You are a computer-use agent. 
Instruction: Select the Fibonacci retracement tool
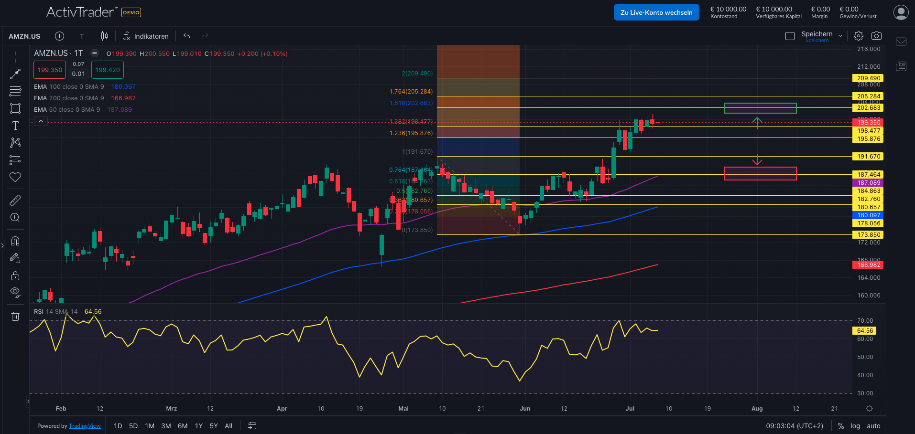15,91
